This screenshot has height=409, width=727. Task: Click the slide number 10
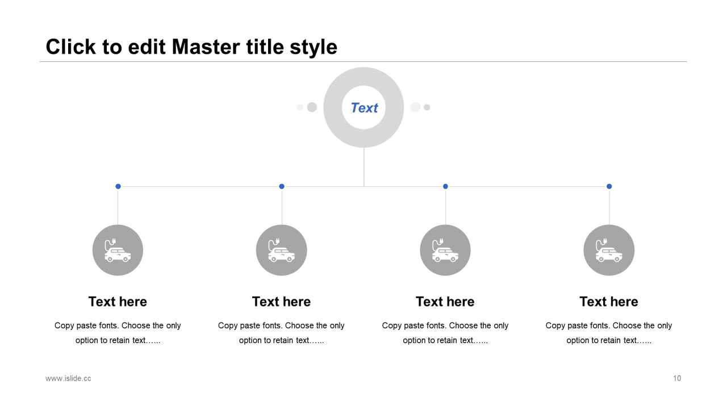point(677,378)
